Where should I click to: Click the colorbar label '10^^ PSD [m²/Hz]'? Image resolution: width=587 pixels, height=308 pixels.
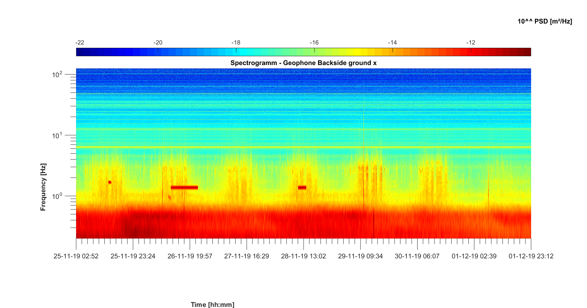click(545, 21)
